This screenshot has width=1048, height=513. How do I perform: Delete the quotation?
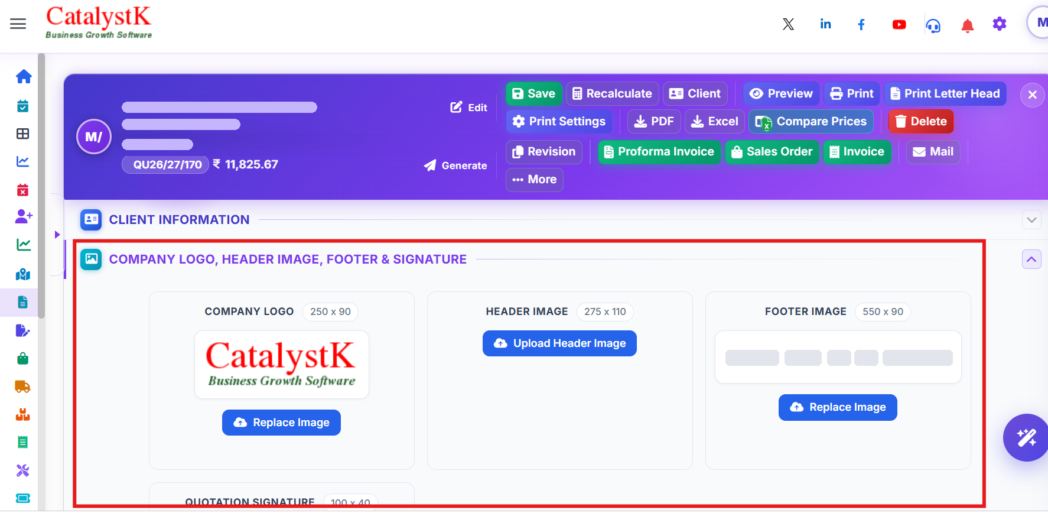[921, 122]
